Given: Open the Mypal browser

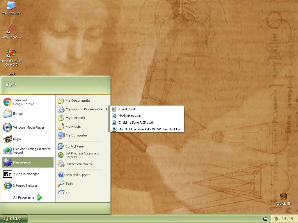Looking at the screenshot, I should click(x=28, y=139).
